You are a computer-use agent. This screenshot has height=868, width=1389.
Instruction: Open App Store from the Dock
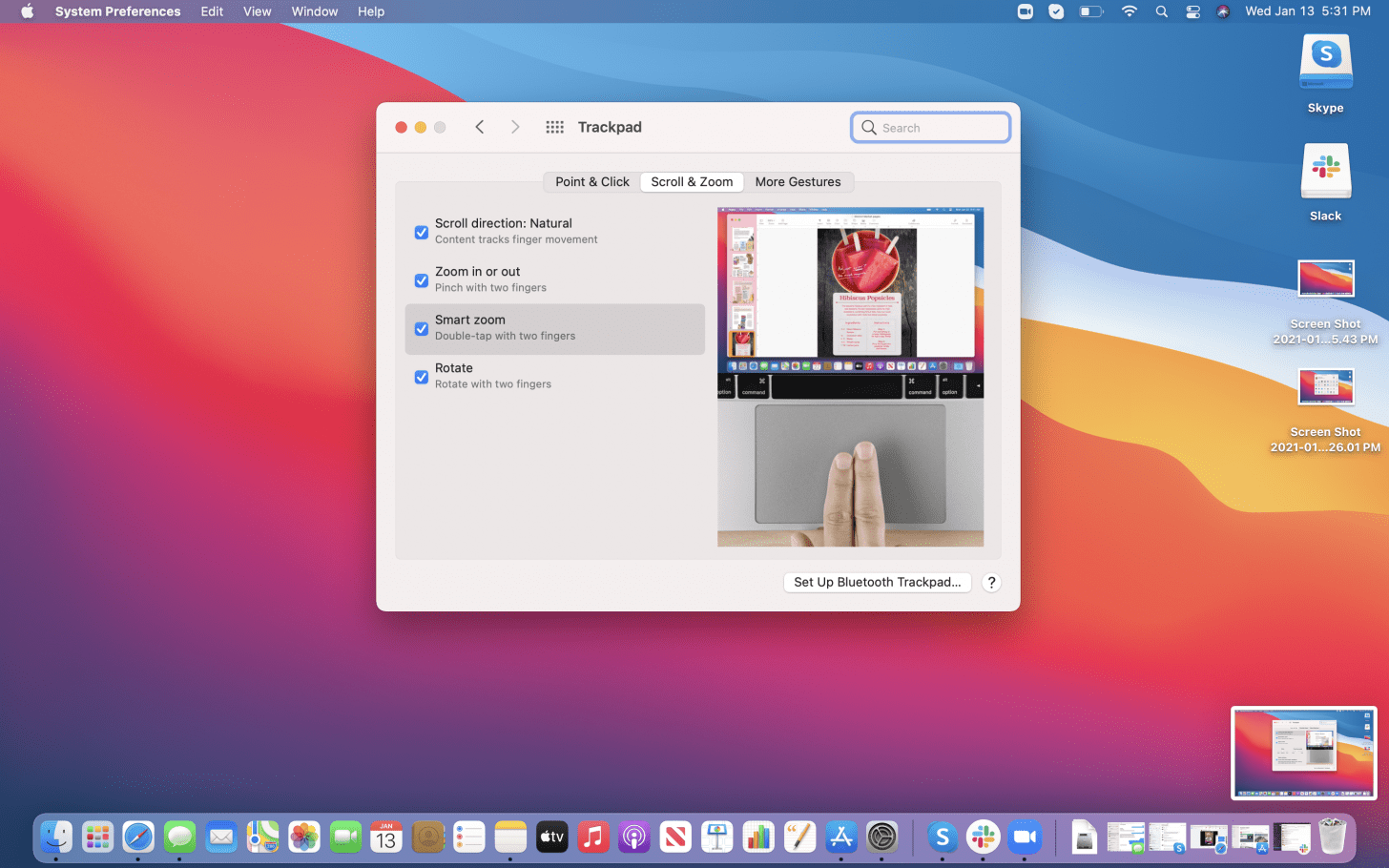840,837
